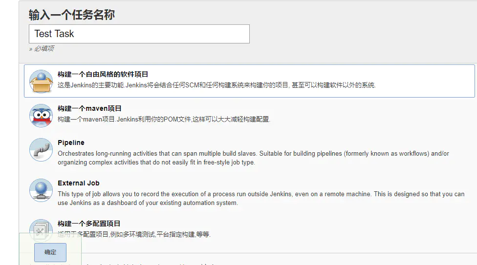477x265 pixels.
Task: Click the multi-configuration project icon
Action: coord(41,230)
